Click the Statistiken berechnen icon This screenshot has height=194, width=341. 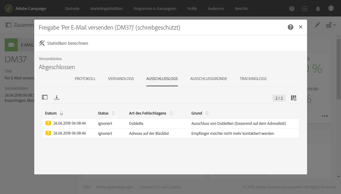(x=42, y=43)
